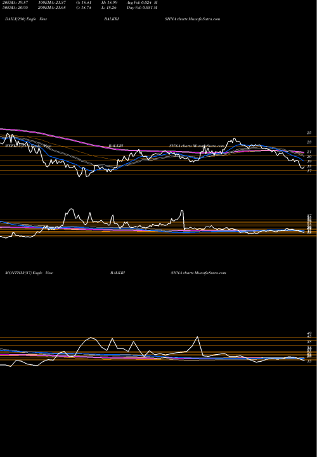
Task: Click the 50EMA value in the header
Action: pos(14,8)
